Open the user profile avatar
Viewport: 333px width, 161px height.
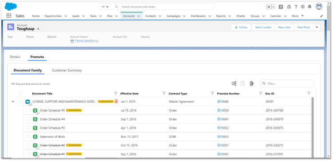(x=319, y=7)
